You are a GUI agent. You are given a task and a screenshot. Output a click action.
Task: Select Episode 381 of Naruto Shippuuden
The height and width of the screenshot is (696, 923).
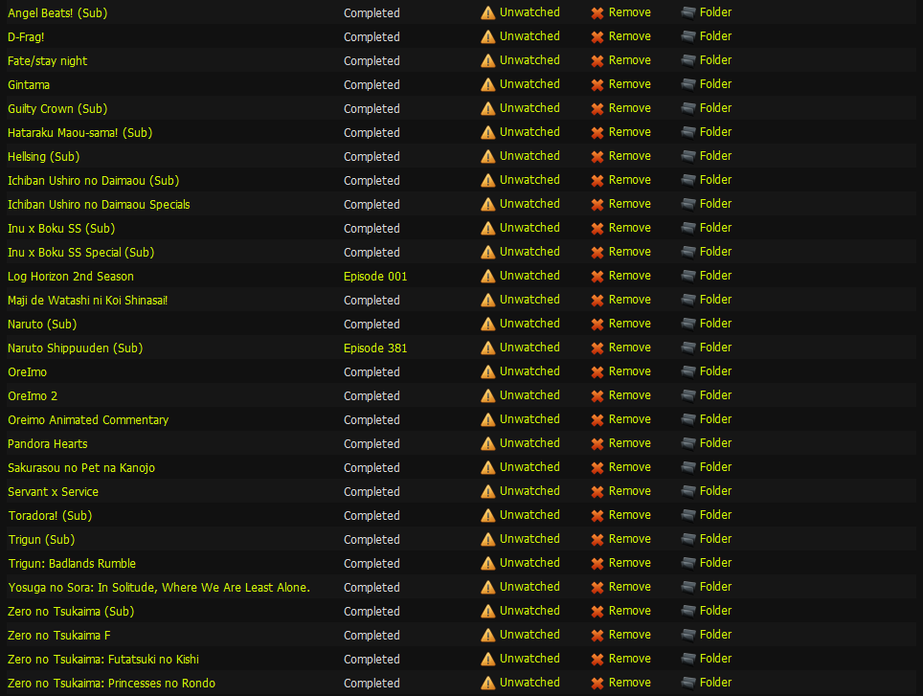click(x=375, y=348)
